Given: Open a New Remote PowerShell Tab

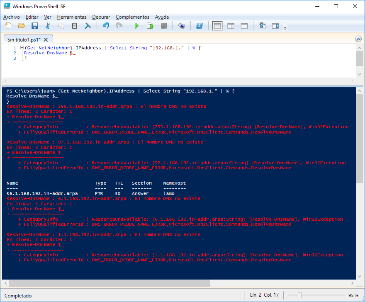Looking at the screenshot, I should click(181, 25).
